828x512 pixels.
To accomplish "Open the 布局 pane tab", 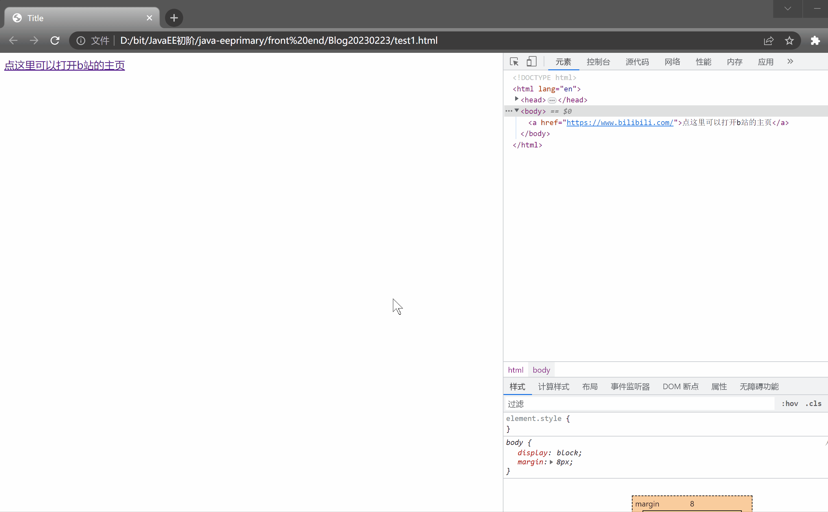I will tap(590, 386).
